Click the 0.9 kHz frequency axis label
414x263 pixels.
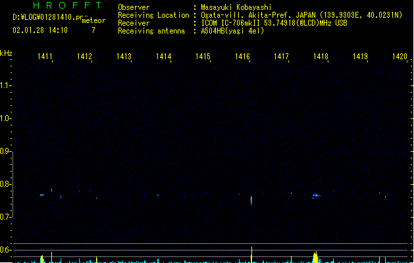pos(5,151)
